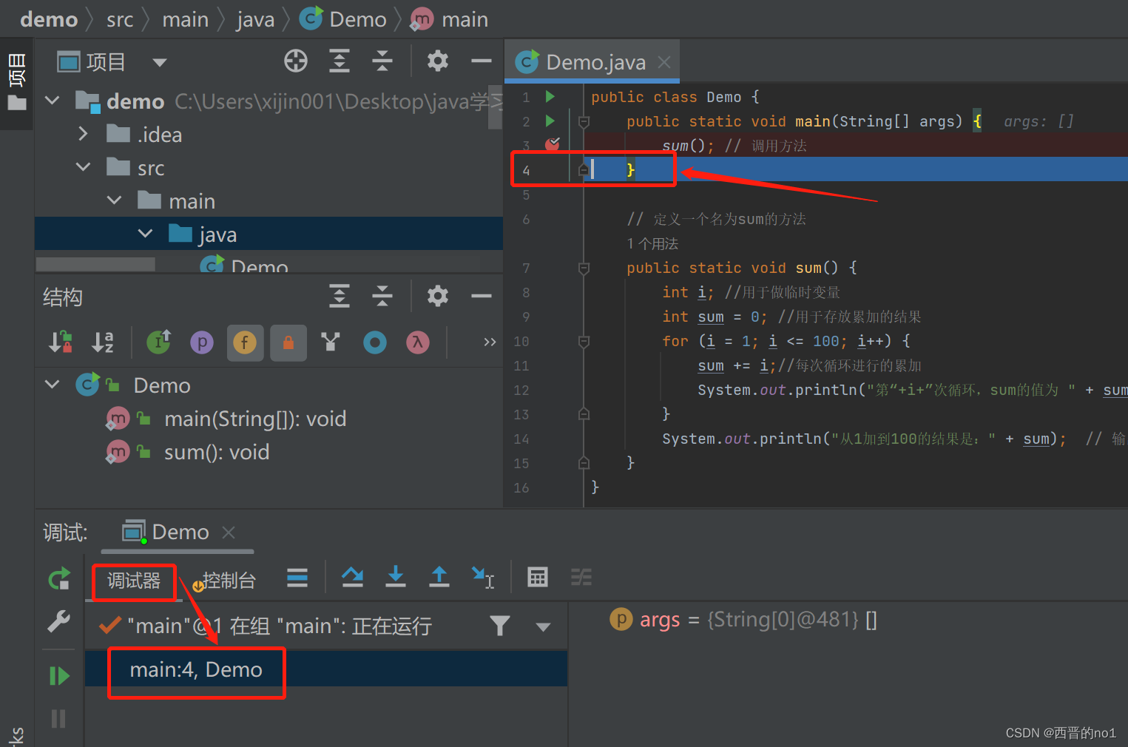Open the 项目 vertical sidebar tab
The width and height of the screenshot is (1128, 747).
click(16, 81)
